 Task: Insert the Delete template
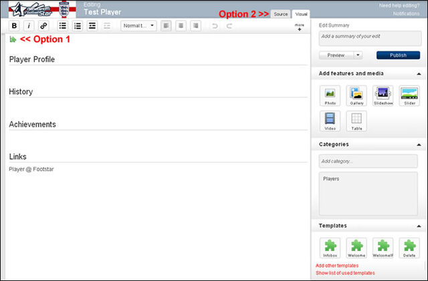coord(409,248)
